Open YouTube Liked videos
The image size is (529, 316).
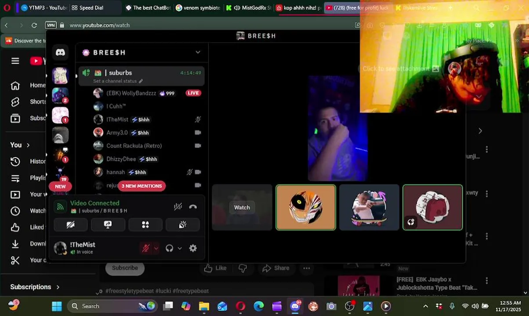(29, 227)
